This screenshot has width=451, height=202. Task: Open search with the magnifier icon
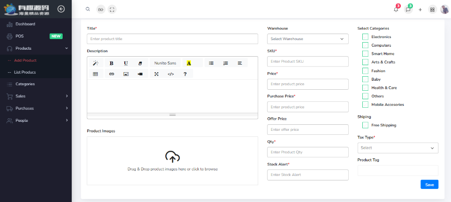click(88, 9)
